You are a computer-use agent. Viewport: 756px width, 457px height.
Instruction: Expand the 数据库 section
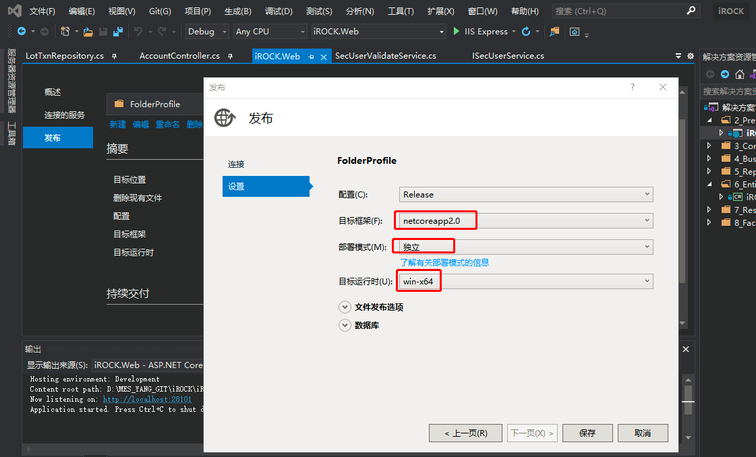click(x=345, y=326)
